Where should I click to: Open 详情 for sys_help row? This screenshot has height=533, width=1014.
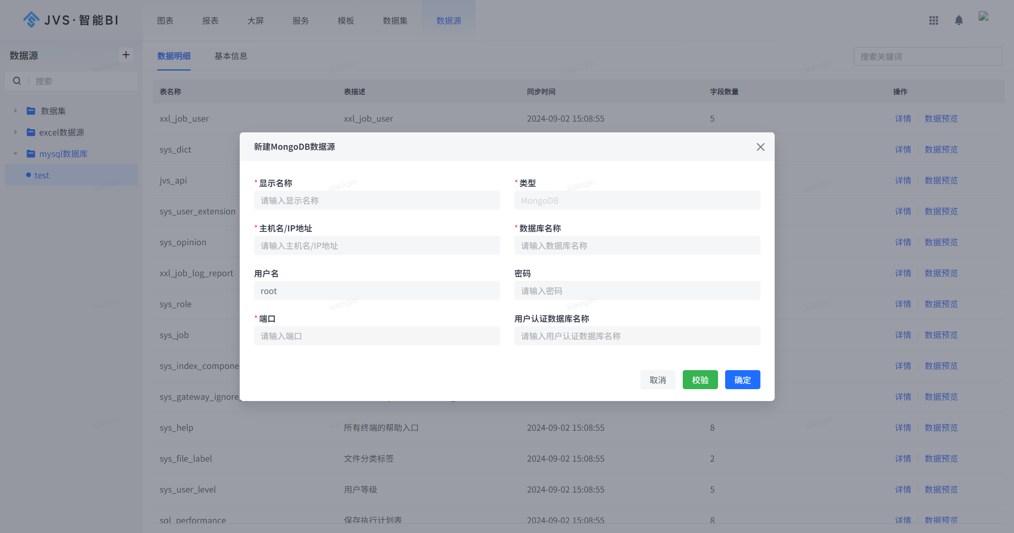903,428
